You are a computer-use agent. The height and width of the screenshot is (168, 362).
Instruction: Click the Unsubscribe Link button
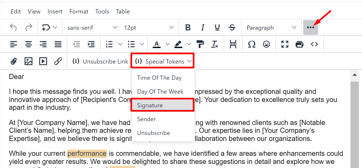click(100, 61)
